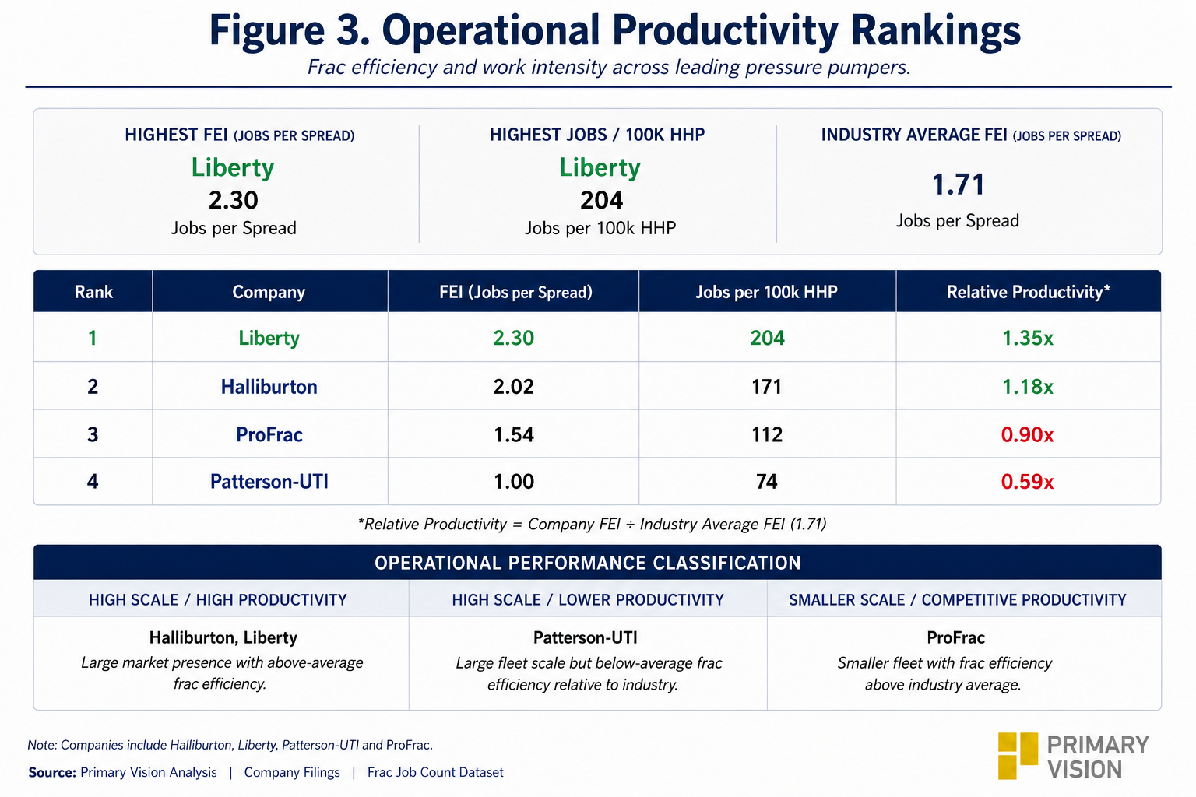Click the 74 jobs per 100k HHP value

coord(767,482)
